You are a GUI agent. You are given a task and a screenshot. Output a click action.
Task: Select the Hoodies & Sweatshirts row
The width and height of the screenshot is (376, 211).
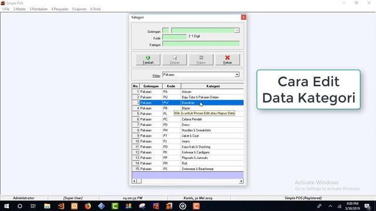click(x=188, y=130)
